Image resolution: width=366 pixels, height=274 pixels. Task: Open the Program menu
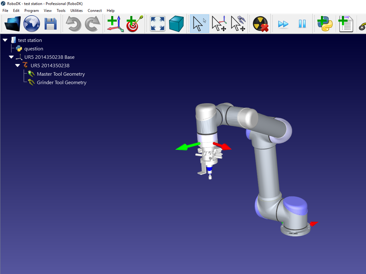32,11
